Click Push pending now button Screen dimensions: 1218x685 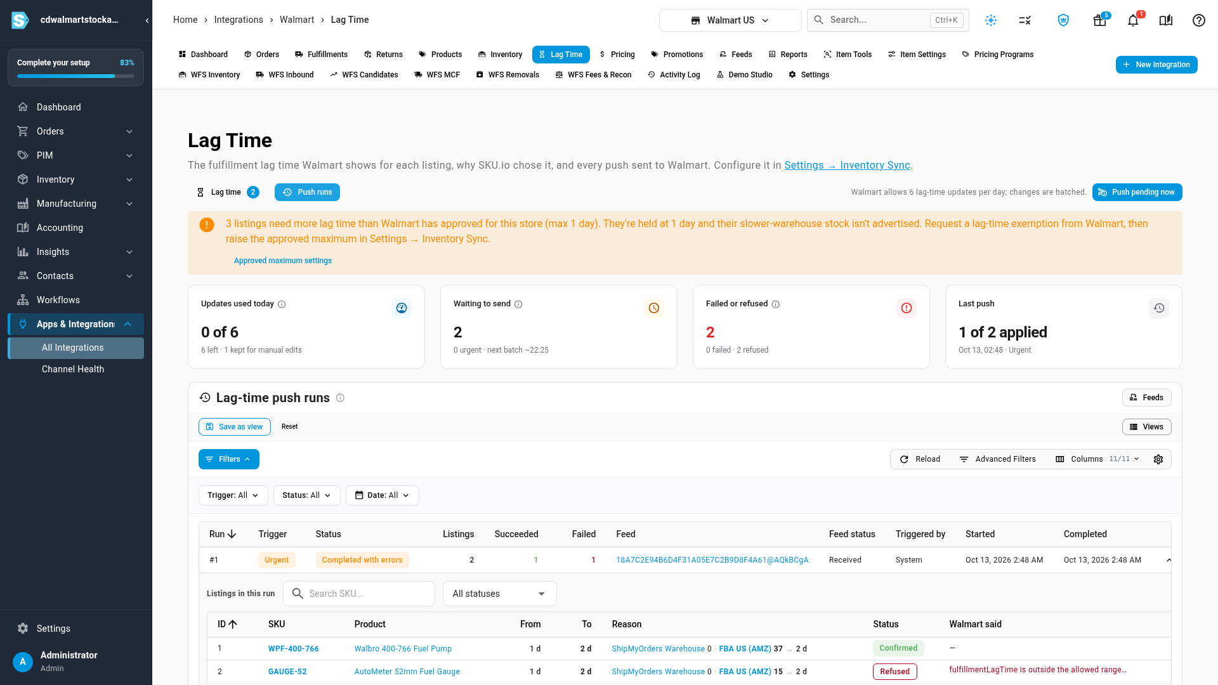pyautogui.click(x=1137, y=192)
